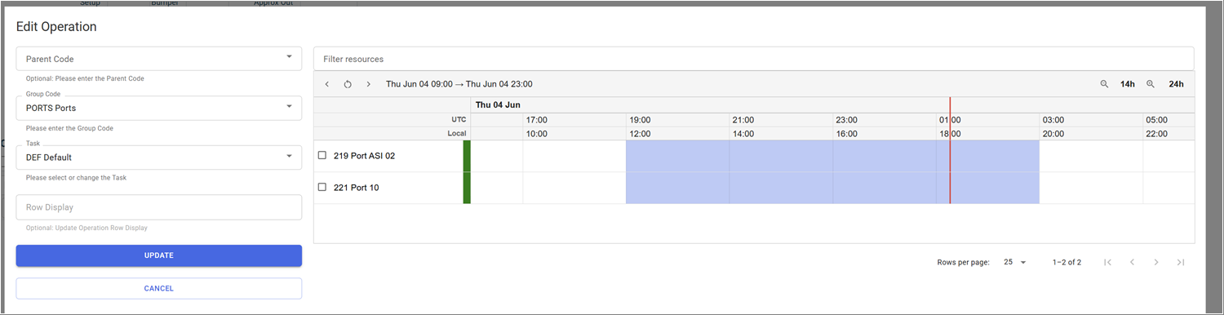The width and height of the screenshot is (1224, 315).
Task: Reset timeline to current time icon
Action: 348,84
